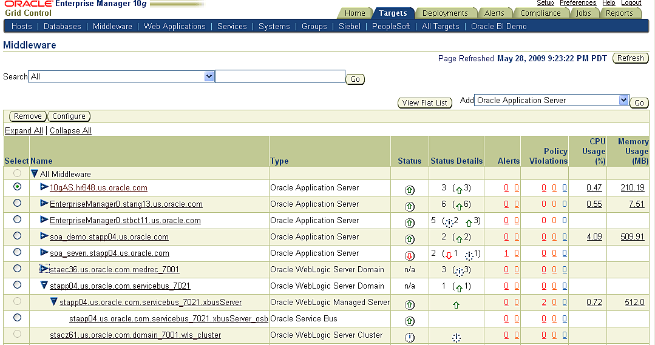
Task: Click critical alert count 1 for soa_seven
Action: [506, 253]
